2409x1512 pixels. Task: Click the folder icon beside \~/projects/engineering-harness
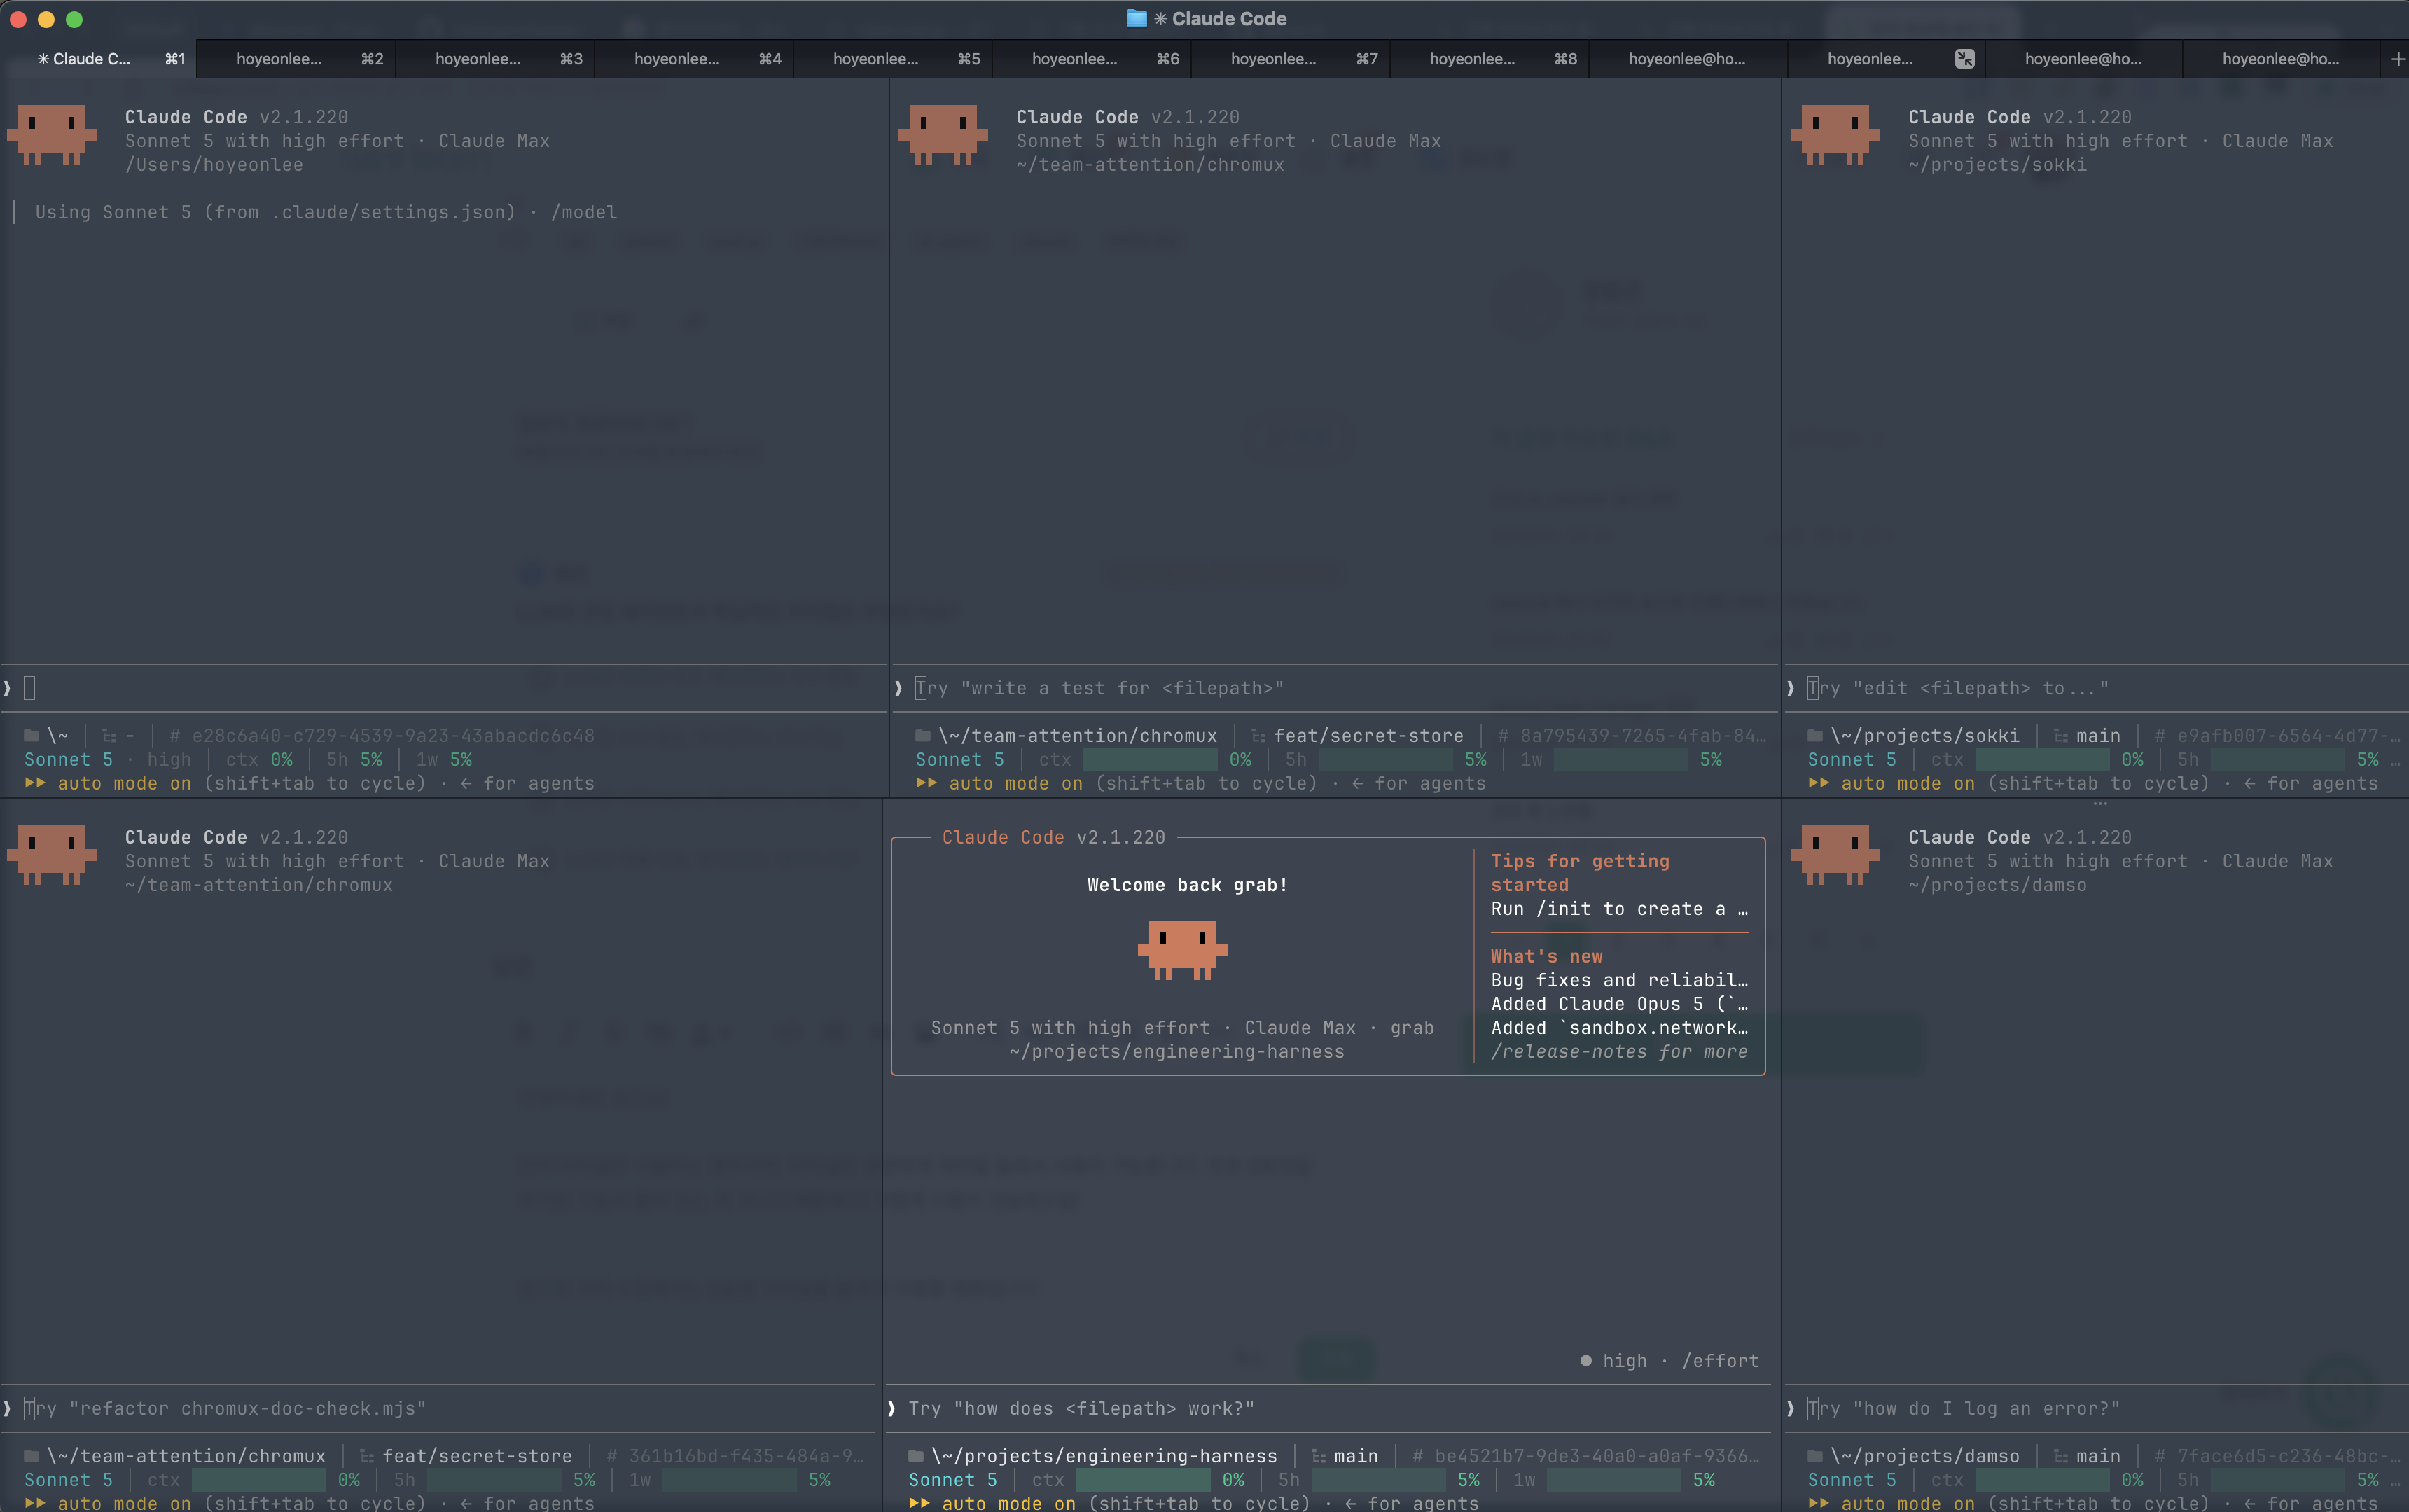(x=915, y=1456)
